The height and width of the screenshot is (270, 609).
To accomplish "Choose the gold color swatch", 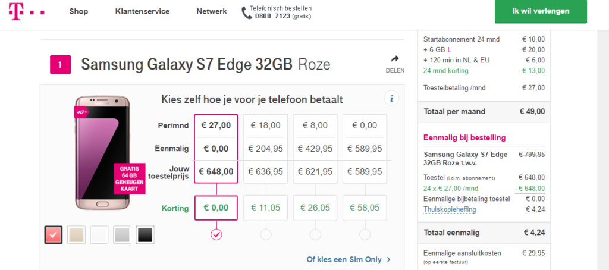I will (x=76, y=235).
